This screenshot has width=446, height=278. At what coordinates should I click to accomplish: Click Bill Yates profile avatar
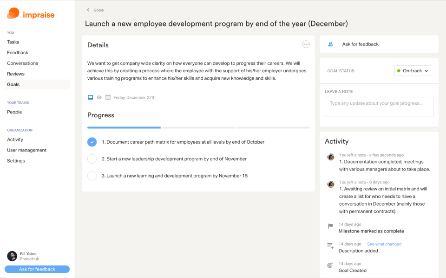click(12, 256)
